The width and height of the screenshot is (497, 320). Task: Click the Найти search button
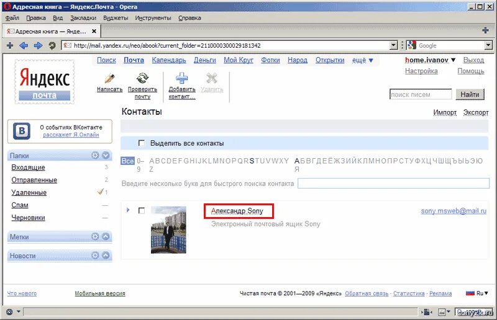(470, 94)
